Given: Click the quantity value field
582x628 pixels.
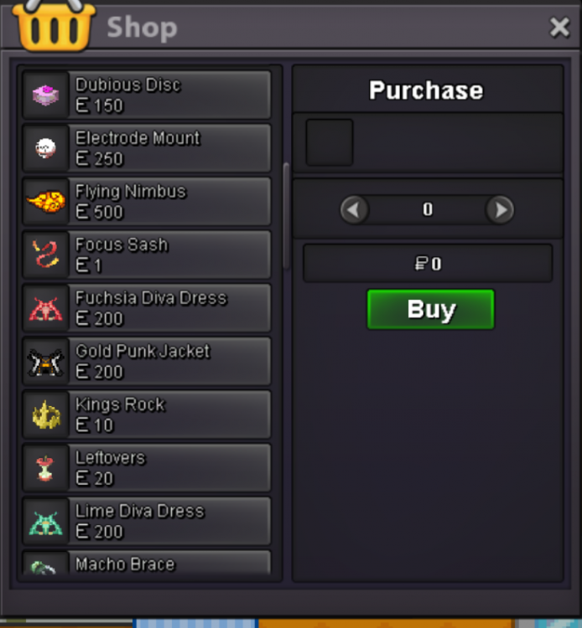Looking at the screenshot, I should click(427, 209).
